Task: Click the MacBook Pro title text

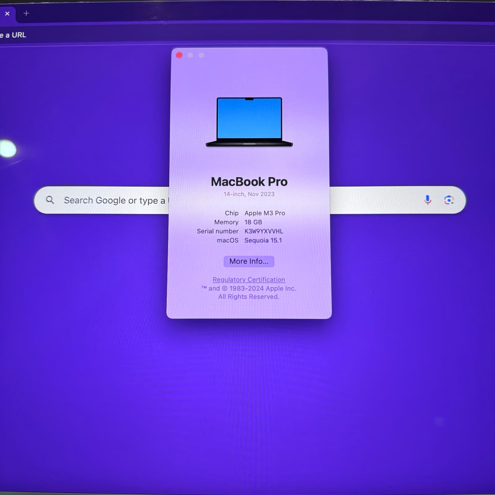Action: [x=249, y=182]
